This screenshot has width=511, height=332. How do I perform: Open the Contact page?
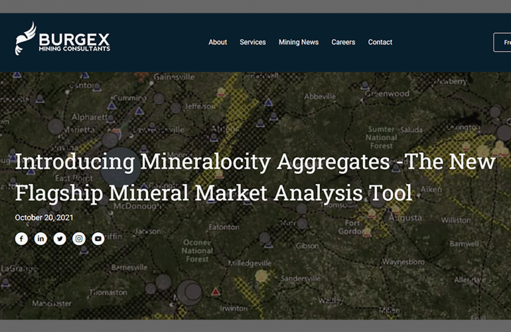380,42
